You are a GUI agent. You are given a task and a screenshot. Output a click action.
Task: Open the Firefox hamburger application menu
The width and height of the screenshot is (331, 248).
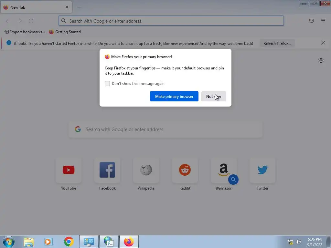(x=323, y=21)
